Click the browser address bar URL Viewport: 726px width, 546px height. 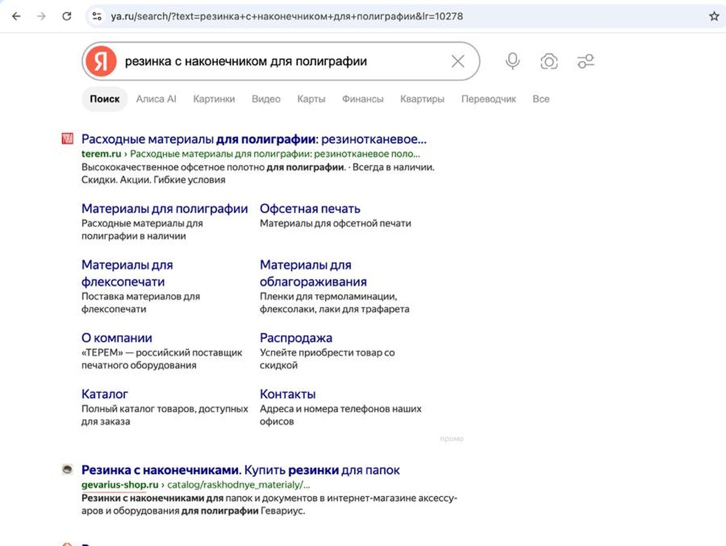coord(287,16)
